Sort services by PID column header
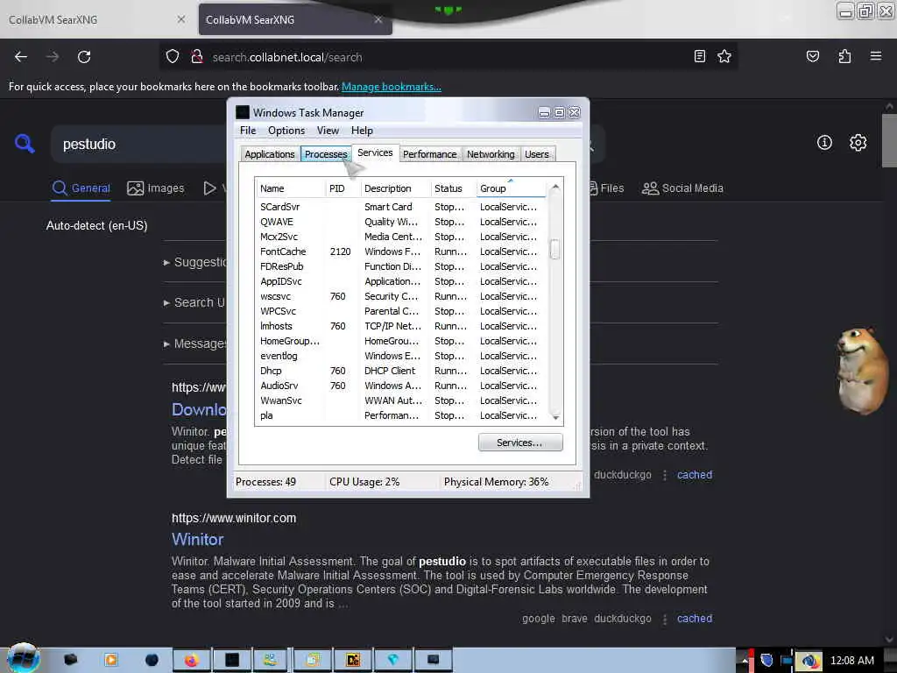This screenshot has height=673, width=897. coord(343,188)
